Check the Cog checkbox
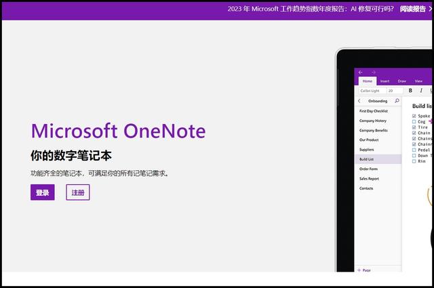The width and height of the screenshot is (434, 288). [414, 122]
